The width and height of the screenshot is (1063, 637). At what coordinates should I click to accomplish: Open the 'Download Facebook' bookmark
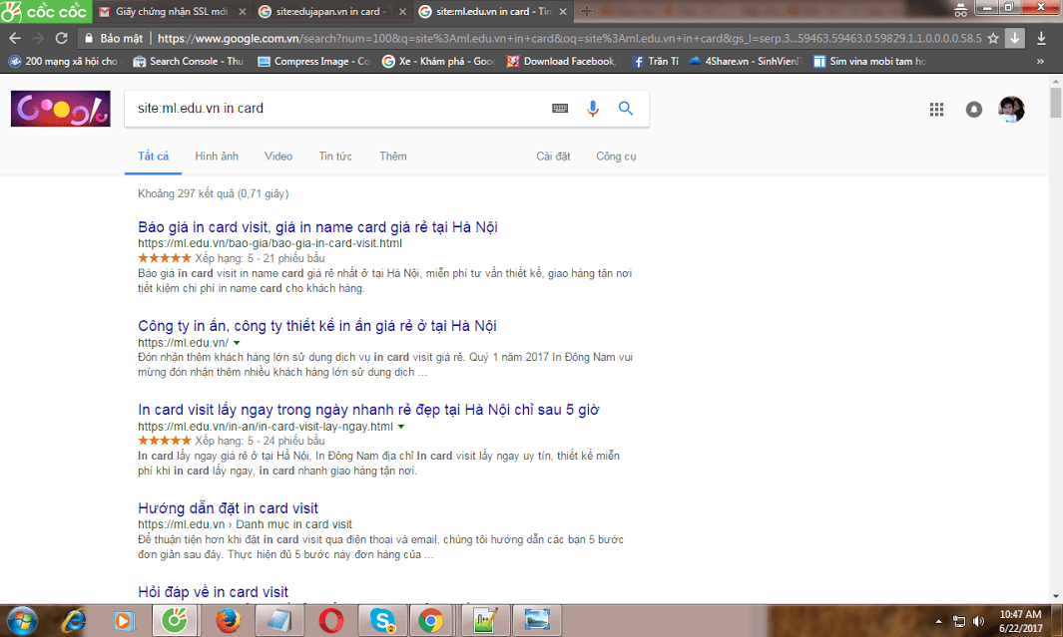[561, 62]
